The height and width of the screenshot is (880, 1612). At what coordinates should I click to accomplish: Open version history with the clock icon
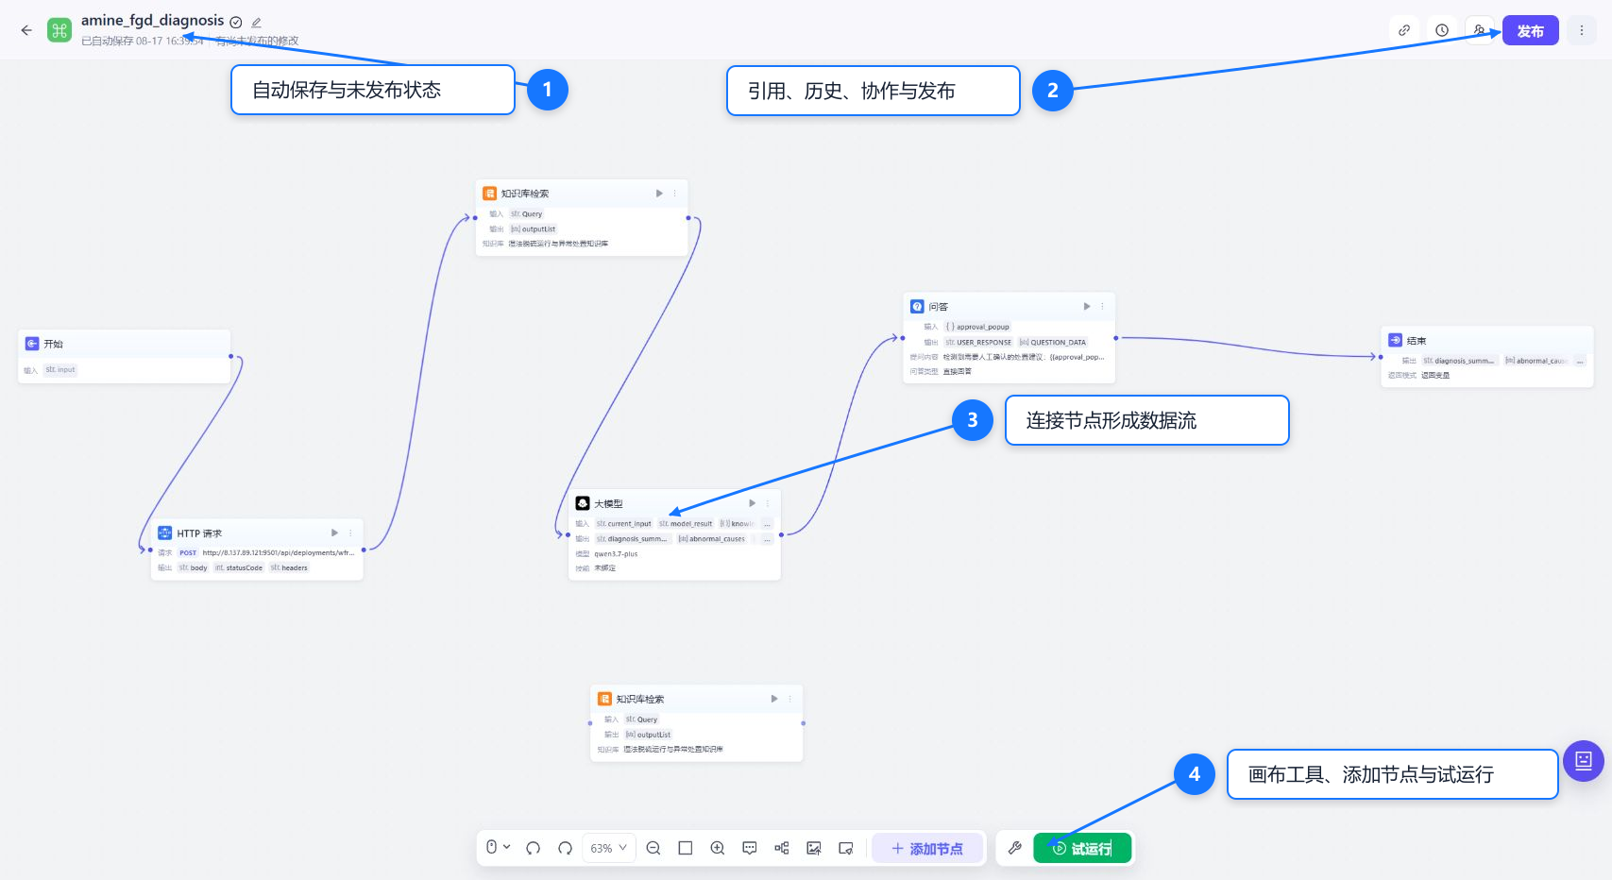click(x=1442, y=30)
